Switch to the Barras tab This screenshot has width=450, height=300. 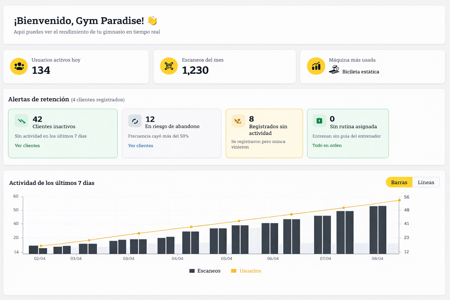pos(399,182)
